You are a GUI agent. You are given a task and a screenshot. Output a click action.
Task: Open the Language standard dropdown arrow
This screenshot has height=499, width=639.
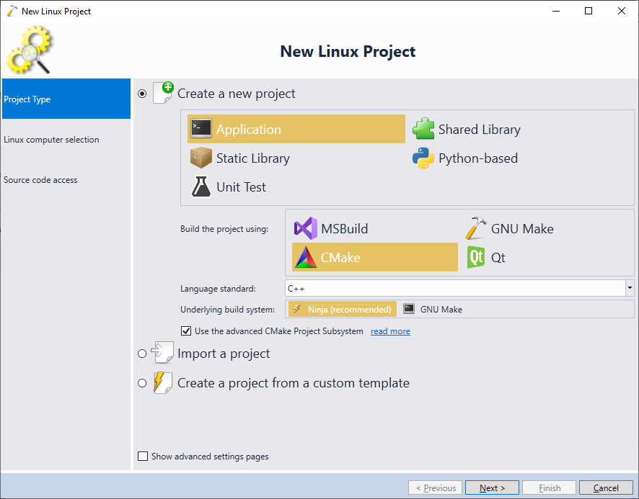click(630, 288)
